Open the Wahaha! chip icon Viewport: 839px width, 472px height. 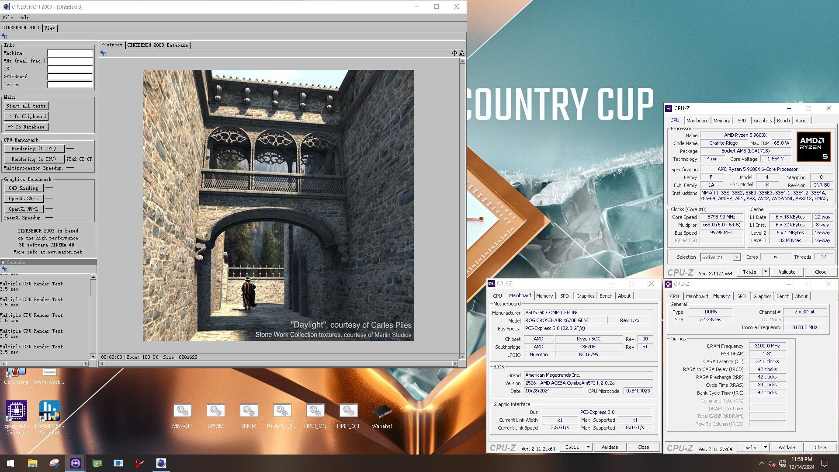point(382,416)
